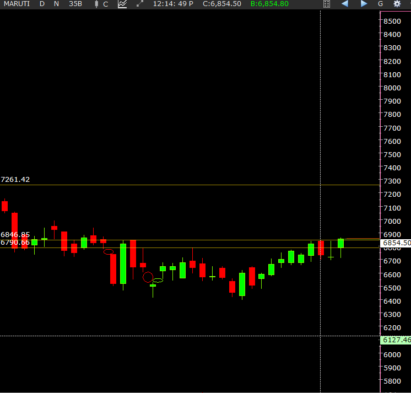
Task: Select the trendline drawing tool icon
Action: point(140,4)
